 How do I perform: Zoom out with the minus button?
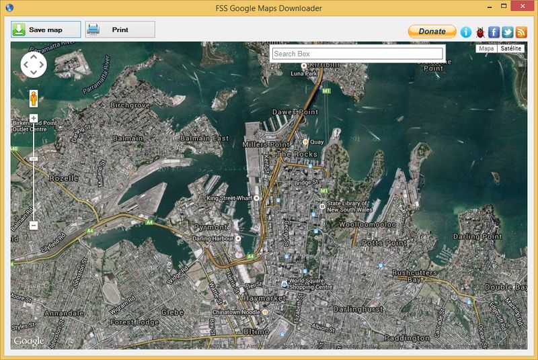(x=33, y=226)
